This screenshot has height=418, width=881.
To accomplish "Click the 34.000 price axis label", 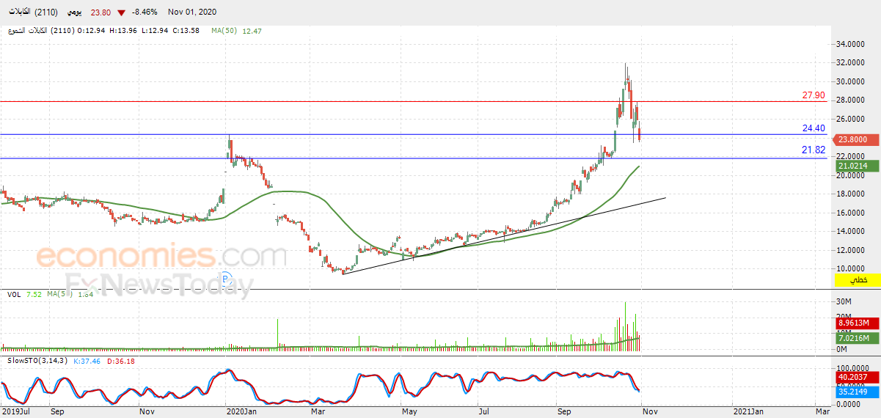I will point(850,45).
